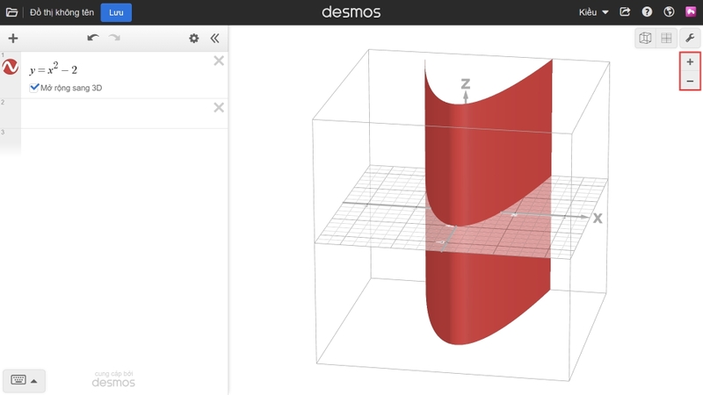The width and height of the screenshot is (703, 395).
Task: Open graph settings wrench
Action: point(690,38)
